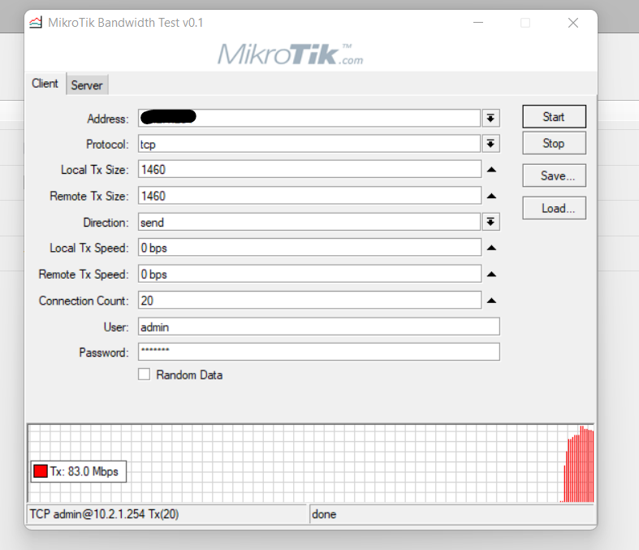Click the Load... button

tap(555, 208)
